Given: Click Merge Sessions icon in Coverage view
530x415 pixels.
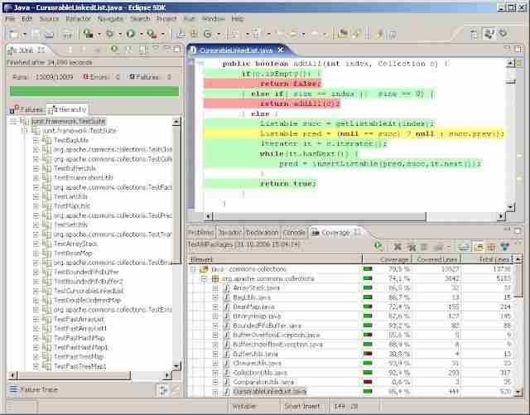Looking at the screenshot, I should click(x=424, y=247).
